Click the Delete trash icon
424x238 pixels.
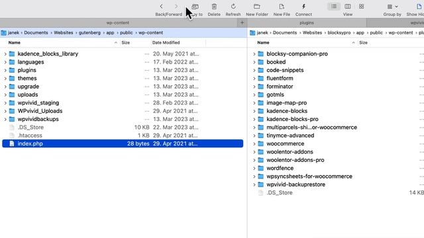coord(214,7)
